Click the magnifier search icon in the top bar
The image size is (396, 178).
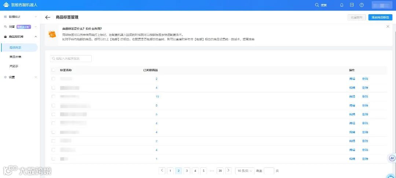click(x=317, y=5)
